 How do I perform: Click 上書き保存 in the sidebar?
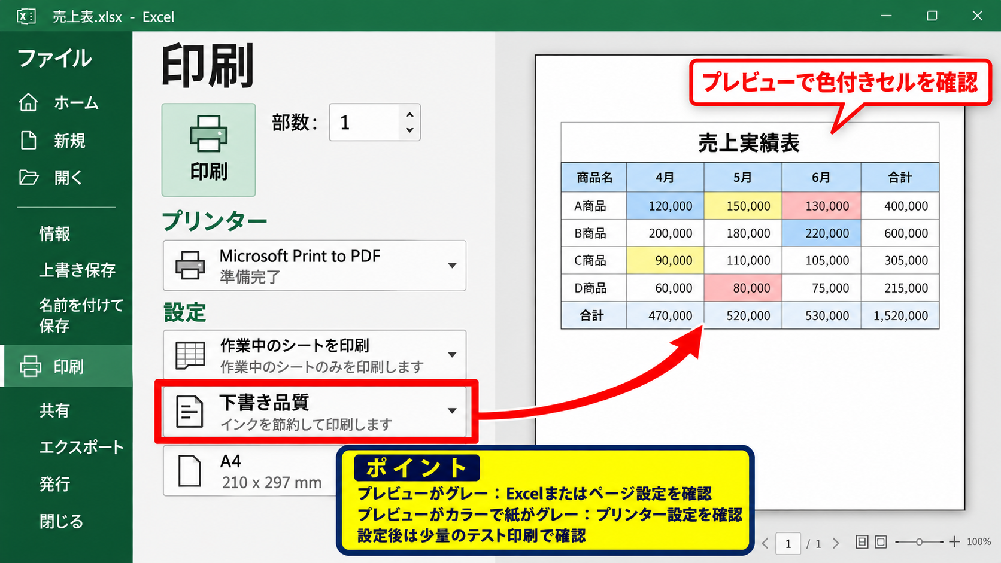[x=77, y=270]
